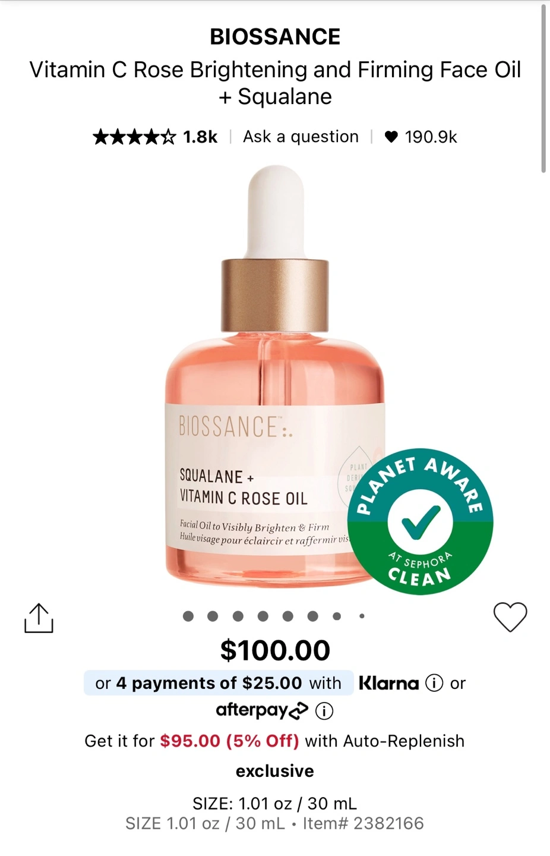Click the page scrollbar on right edge

tap(543, 89)
